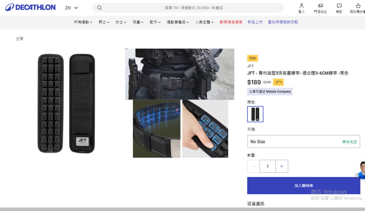Viewport: 365px width, 211px height.
Task: Open the 斷碼清貨優惠 clearance link
Action: point(231,22)
